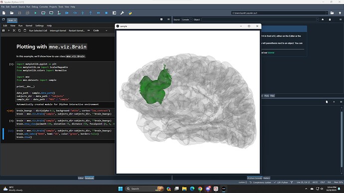Toggle Help pane lock icon
The width and height of the screenshot is (344, 193).
point(330,19)
